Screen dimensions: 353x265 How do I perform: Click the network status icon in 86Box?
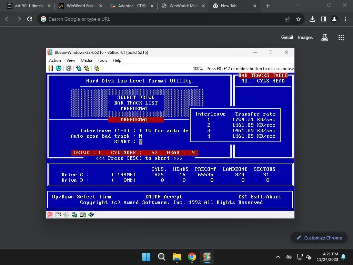(74, 215)
